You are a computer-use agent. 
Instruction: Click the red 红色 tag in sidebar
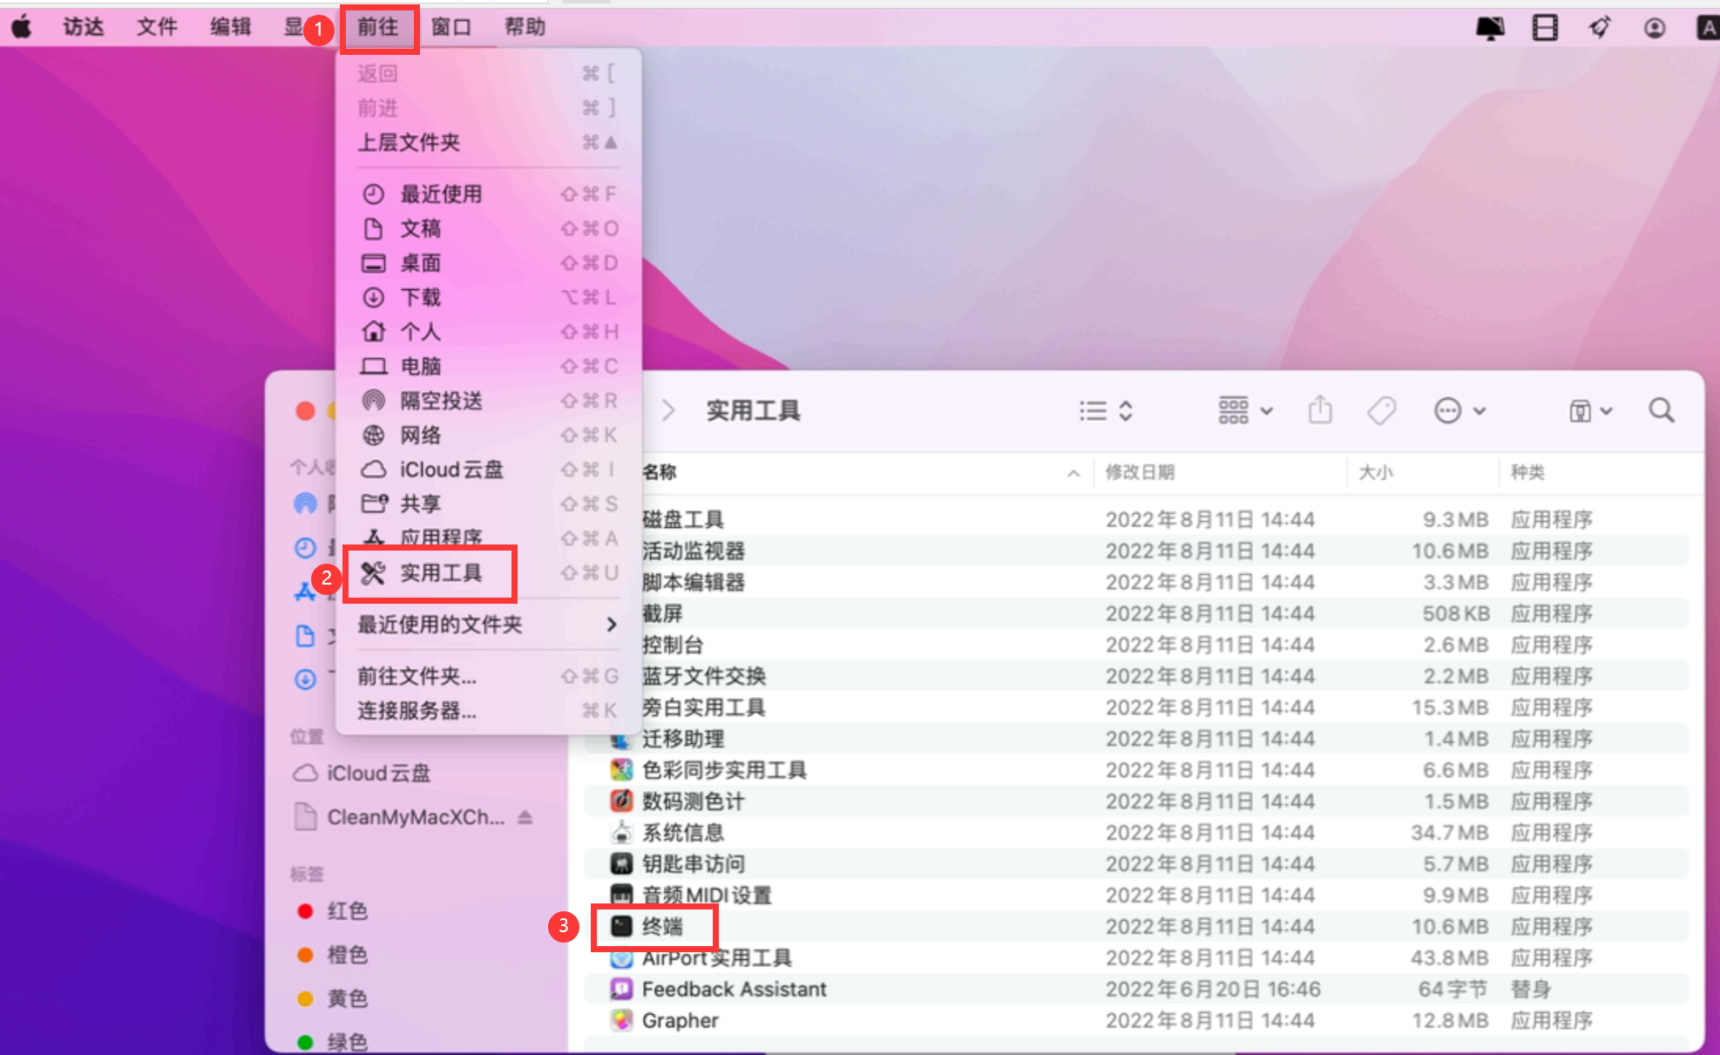(346, 911)
